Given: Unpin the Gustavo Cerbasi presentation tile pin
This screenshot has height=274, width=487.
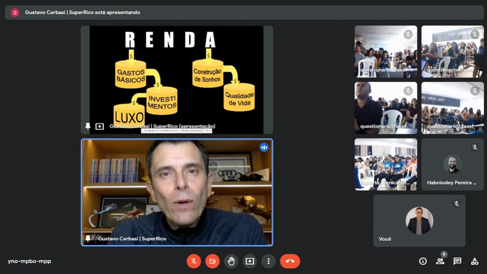Looking at the screenshot, I should (88, 126).
